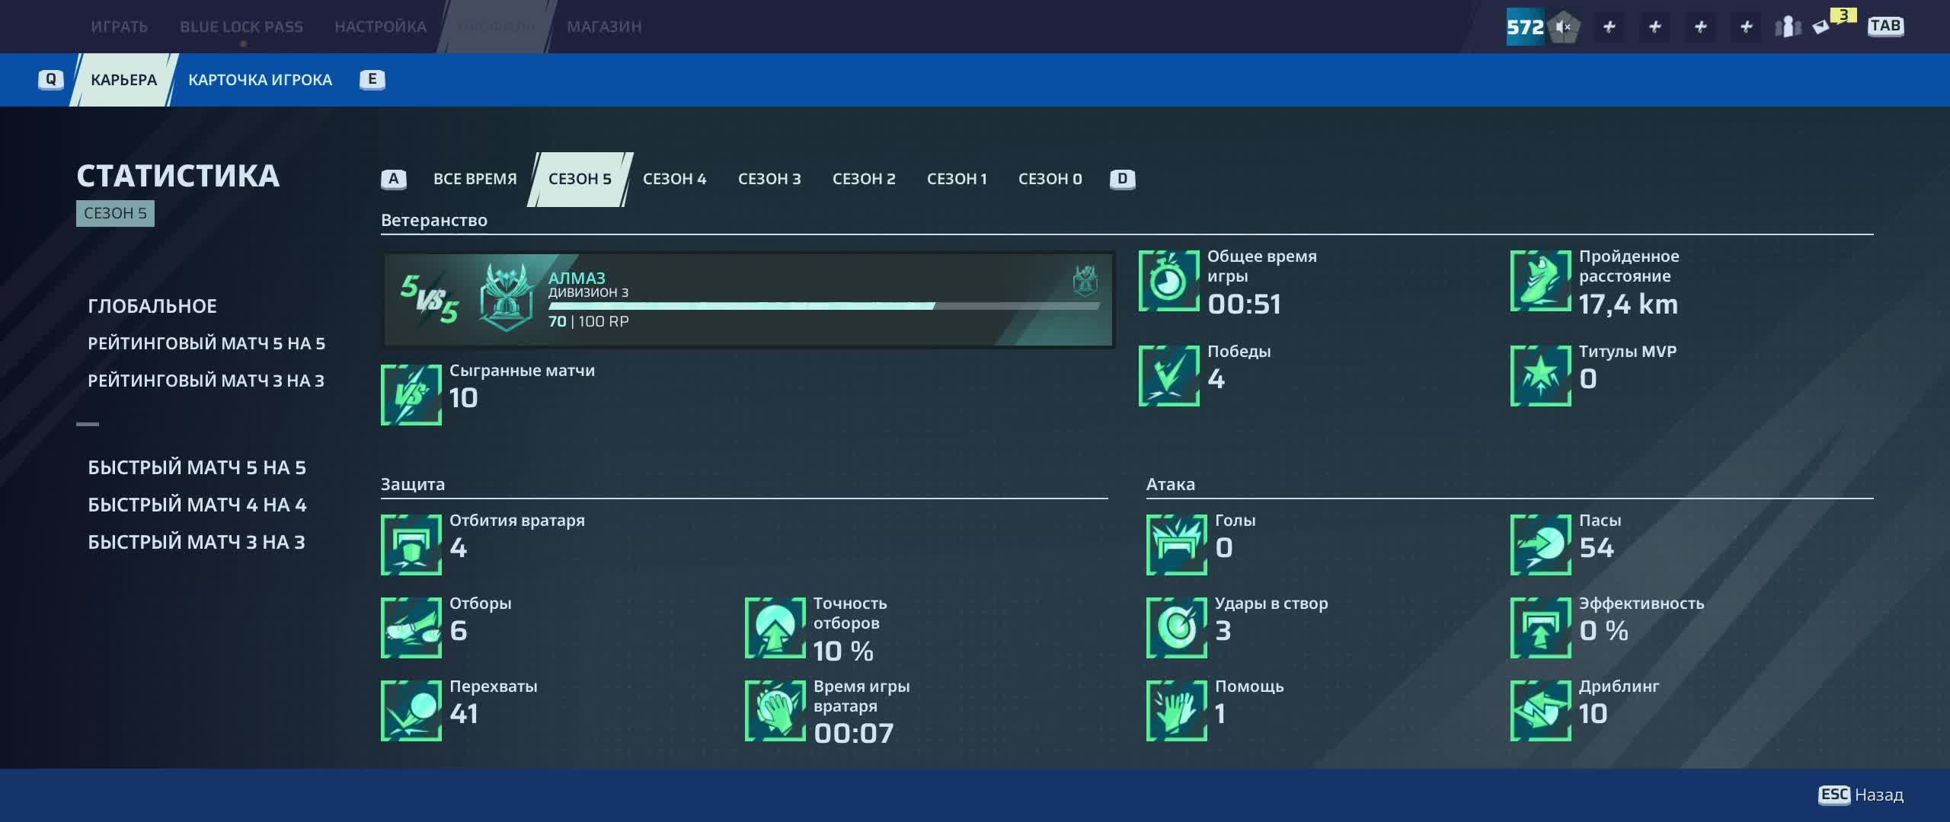This screenshot has width=1950, height=822.
Task: Click the checkmark icon next to Победы
Action: [1169, 376]
